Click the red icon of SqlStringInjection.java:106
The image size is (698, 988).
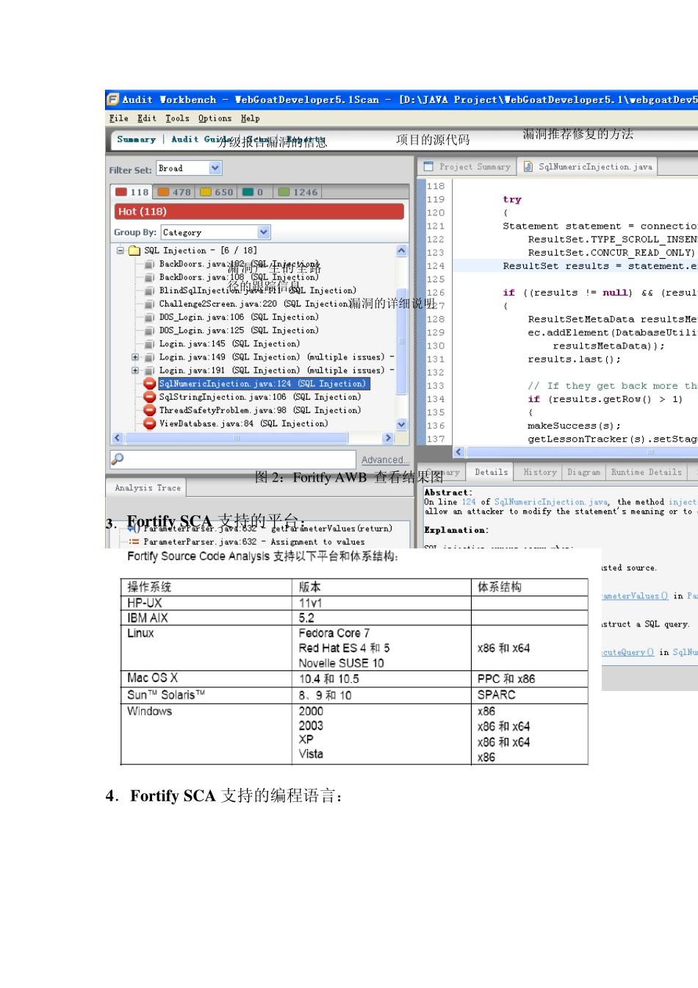pos(149,397)
